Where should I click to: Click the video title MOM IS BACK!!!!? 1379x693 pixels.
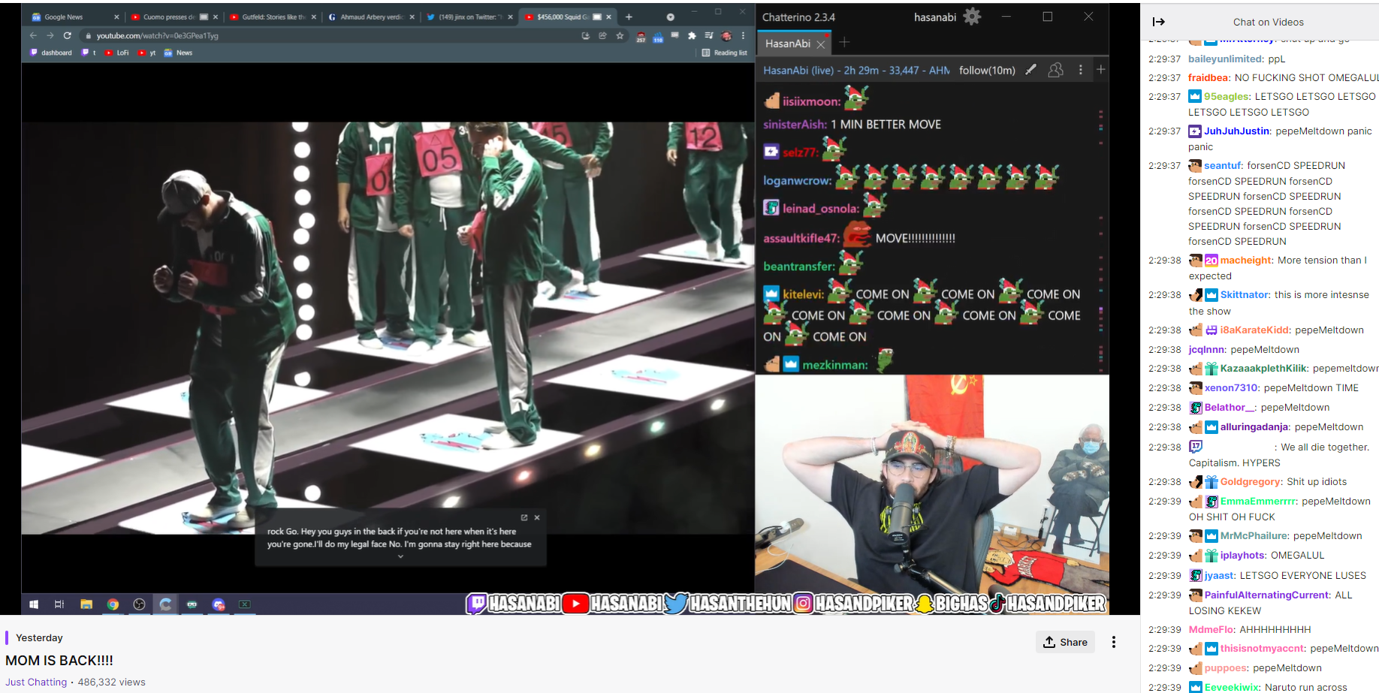click(59, 661)
